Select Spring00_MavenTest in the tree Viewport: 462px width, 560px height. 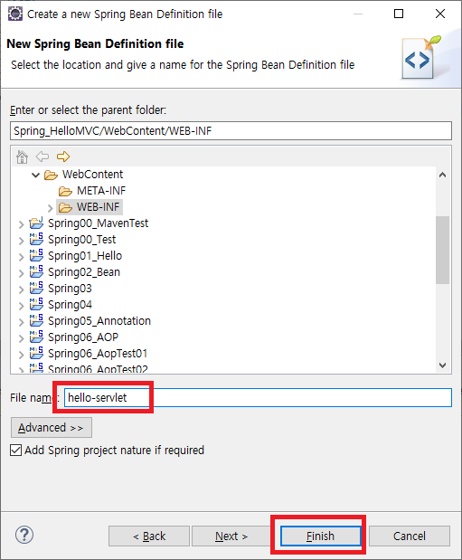pyautogui.click(x=99, y=223)
